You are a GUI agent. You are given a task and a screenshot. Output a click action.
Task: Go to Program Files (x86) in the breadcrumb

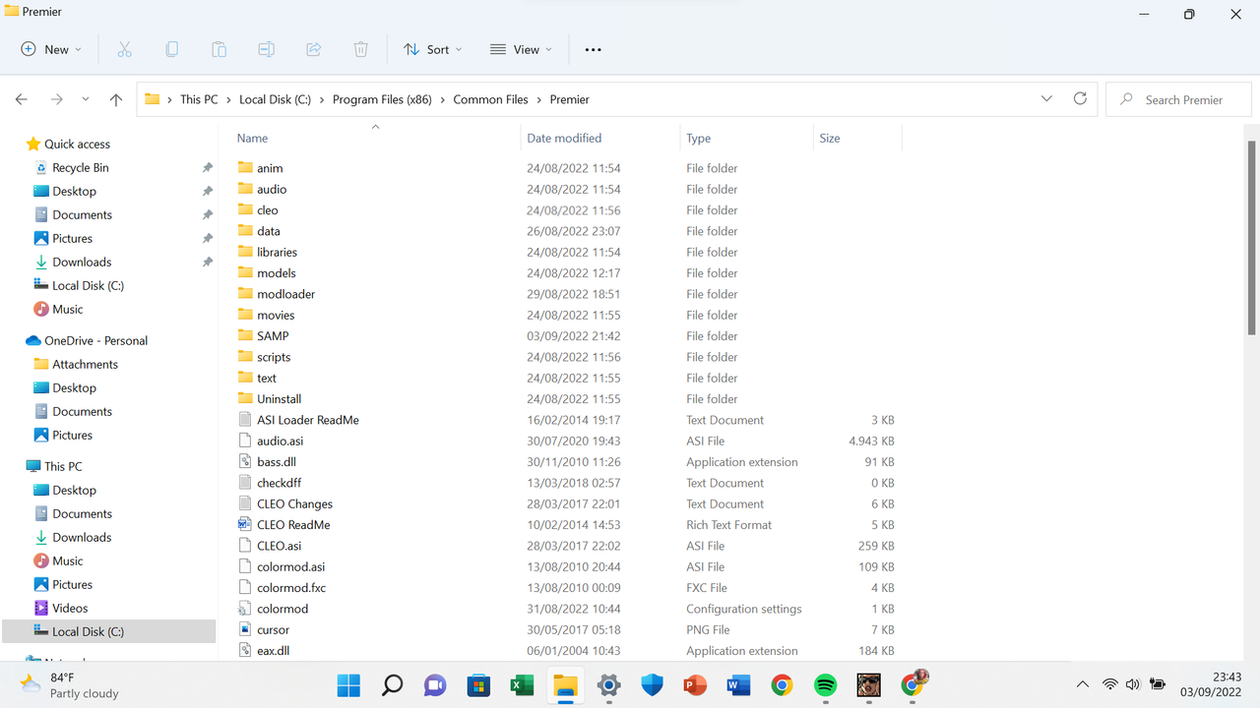pos(382,99)
